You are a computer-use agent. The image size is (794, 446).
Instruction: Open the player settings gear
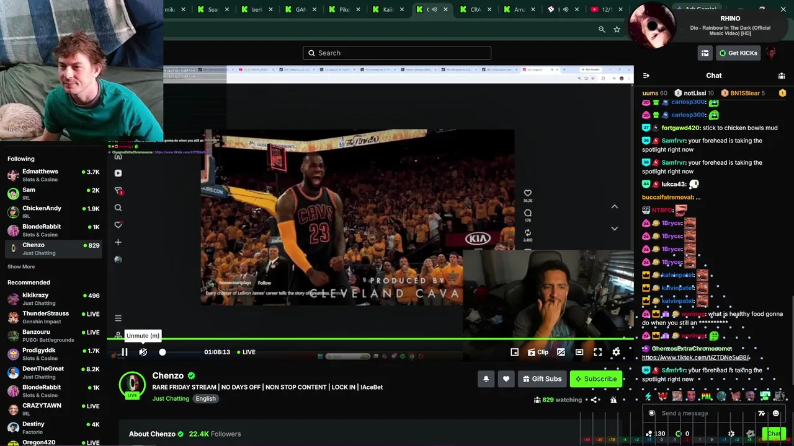click(616, 352)
